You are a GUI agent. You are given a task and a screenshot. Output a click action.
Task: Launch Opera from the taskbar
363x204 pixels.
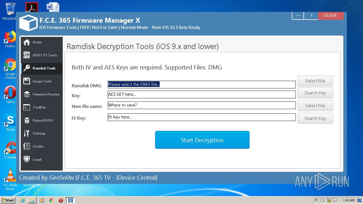coord(61,200)
